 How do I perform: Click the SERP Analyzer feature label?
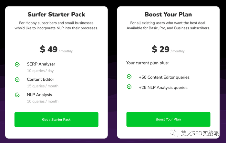tap(41, 64)
